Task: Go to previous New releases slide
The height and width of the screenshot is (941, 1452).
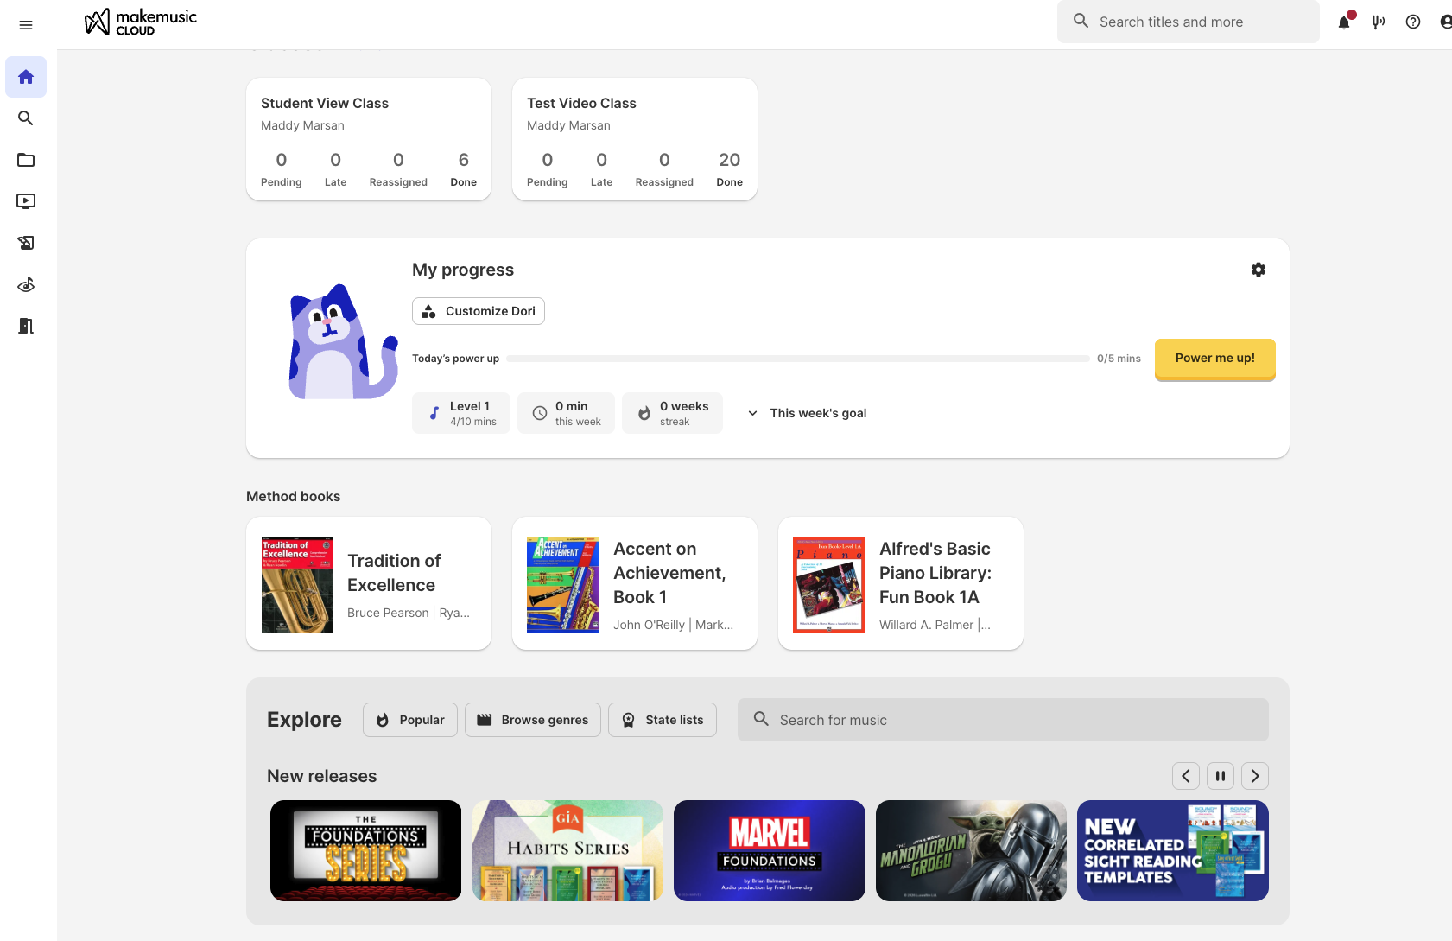Action: [1186, 776]
